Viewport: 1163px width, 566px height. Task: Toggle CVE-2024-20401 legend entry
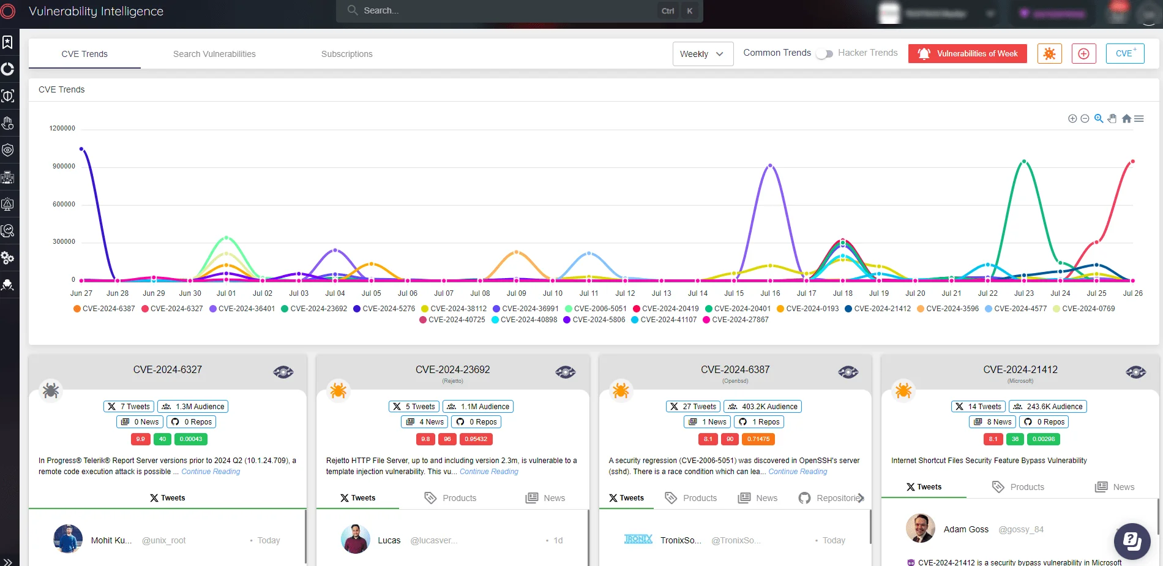(x=738, y=309)
